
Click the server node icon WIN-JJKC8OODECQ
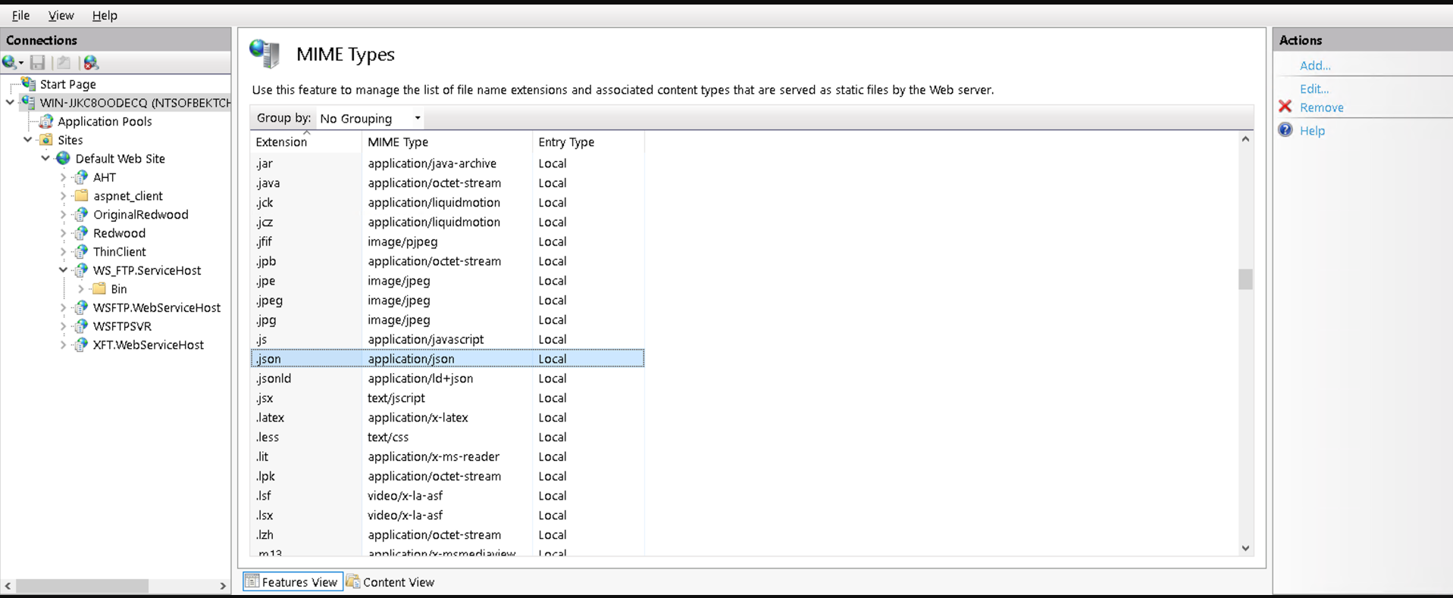(x=29, y=102)
